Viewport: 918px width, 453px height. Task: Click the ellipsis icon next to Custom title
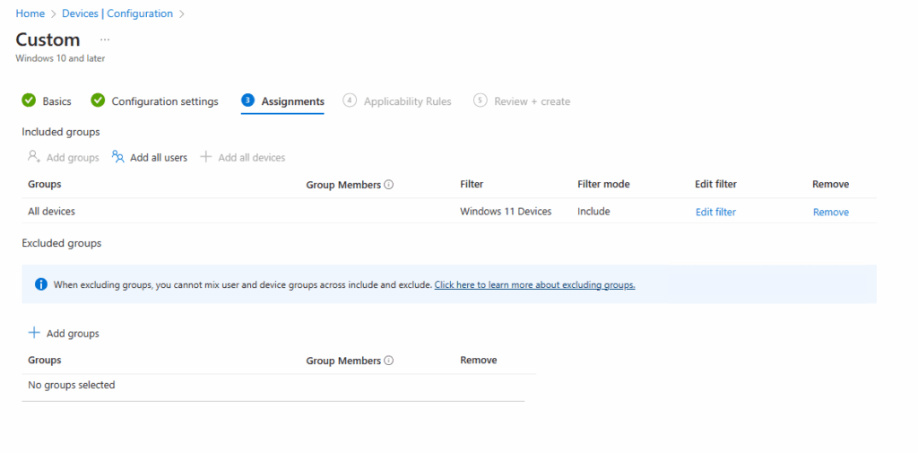click(x=105, y=40)
